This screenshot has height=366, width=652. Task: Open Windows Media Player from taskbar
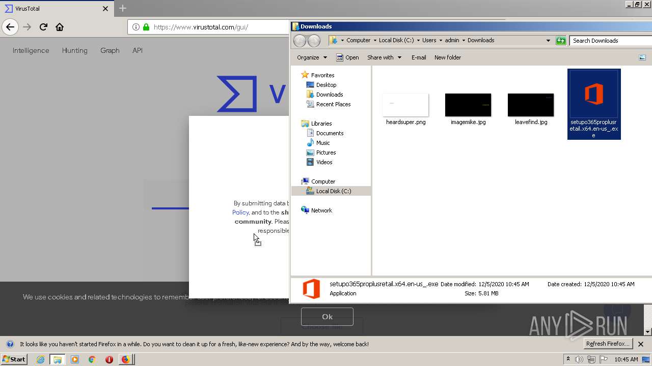[x=75, y=359]
